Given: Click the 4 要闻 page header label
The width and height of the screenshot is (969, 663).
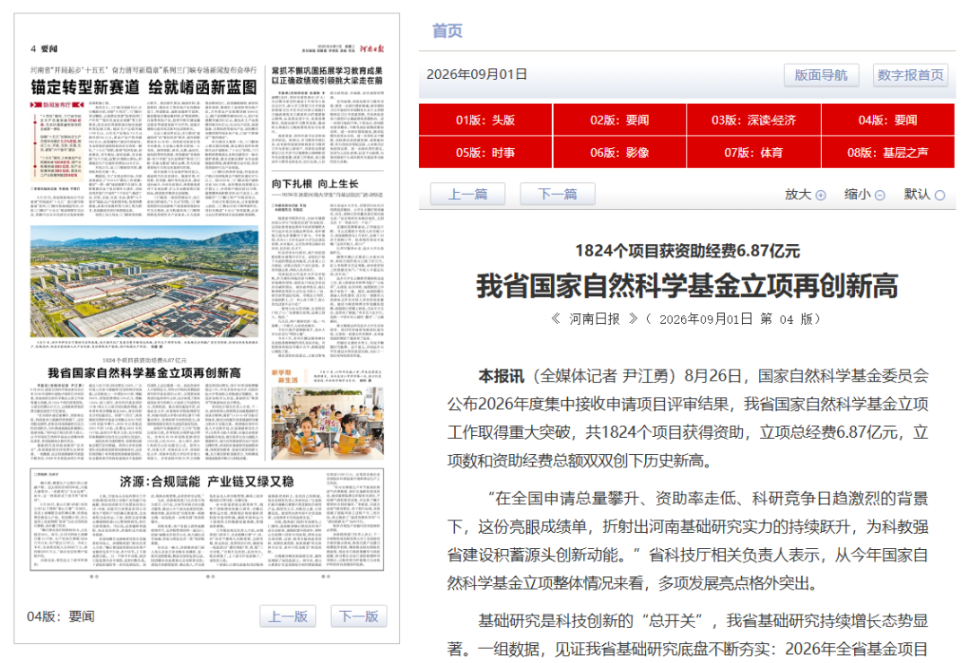Looking at the screenshot, I should (44, 48).
